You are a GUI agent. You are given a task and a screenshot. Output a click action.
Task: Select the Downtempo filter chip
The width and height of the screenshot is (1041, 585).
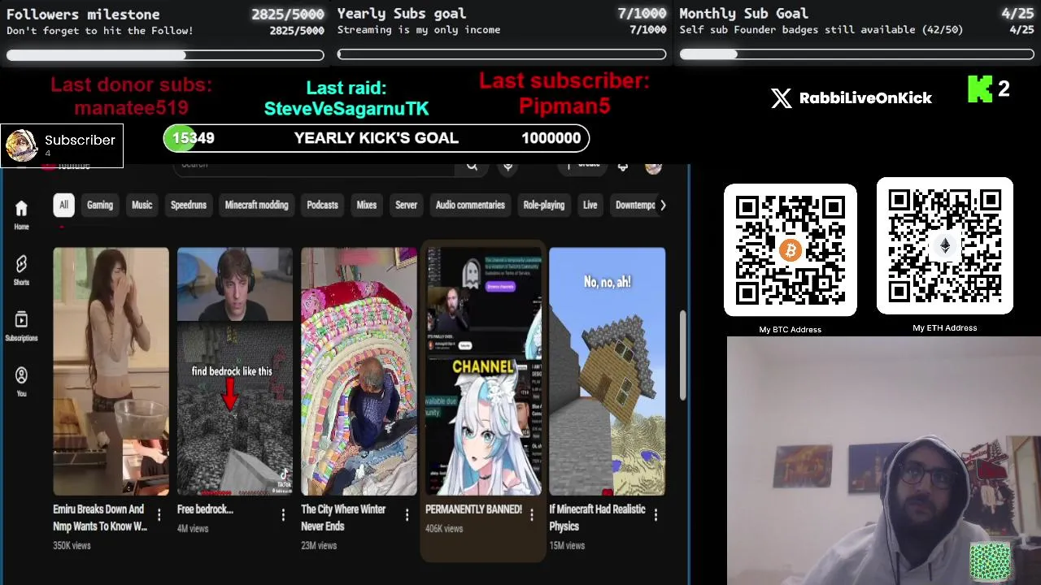click(635, 205)
